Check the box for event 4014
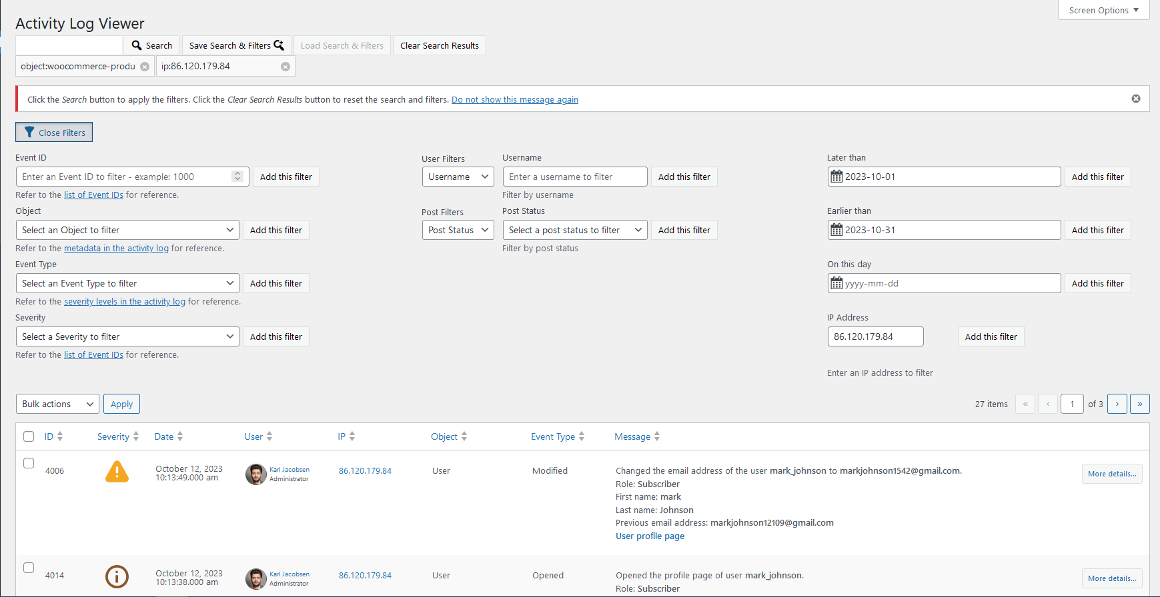Viewport: 1160px width, 597px height. click(29, 568)
